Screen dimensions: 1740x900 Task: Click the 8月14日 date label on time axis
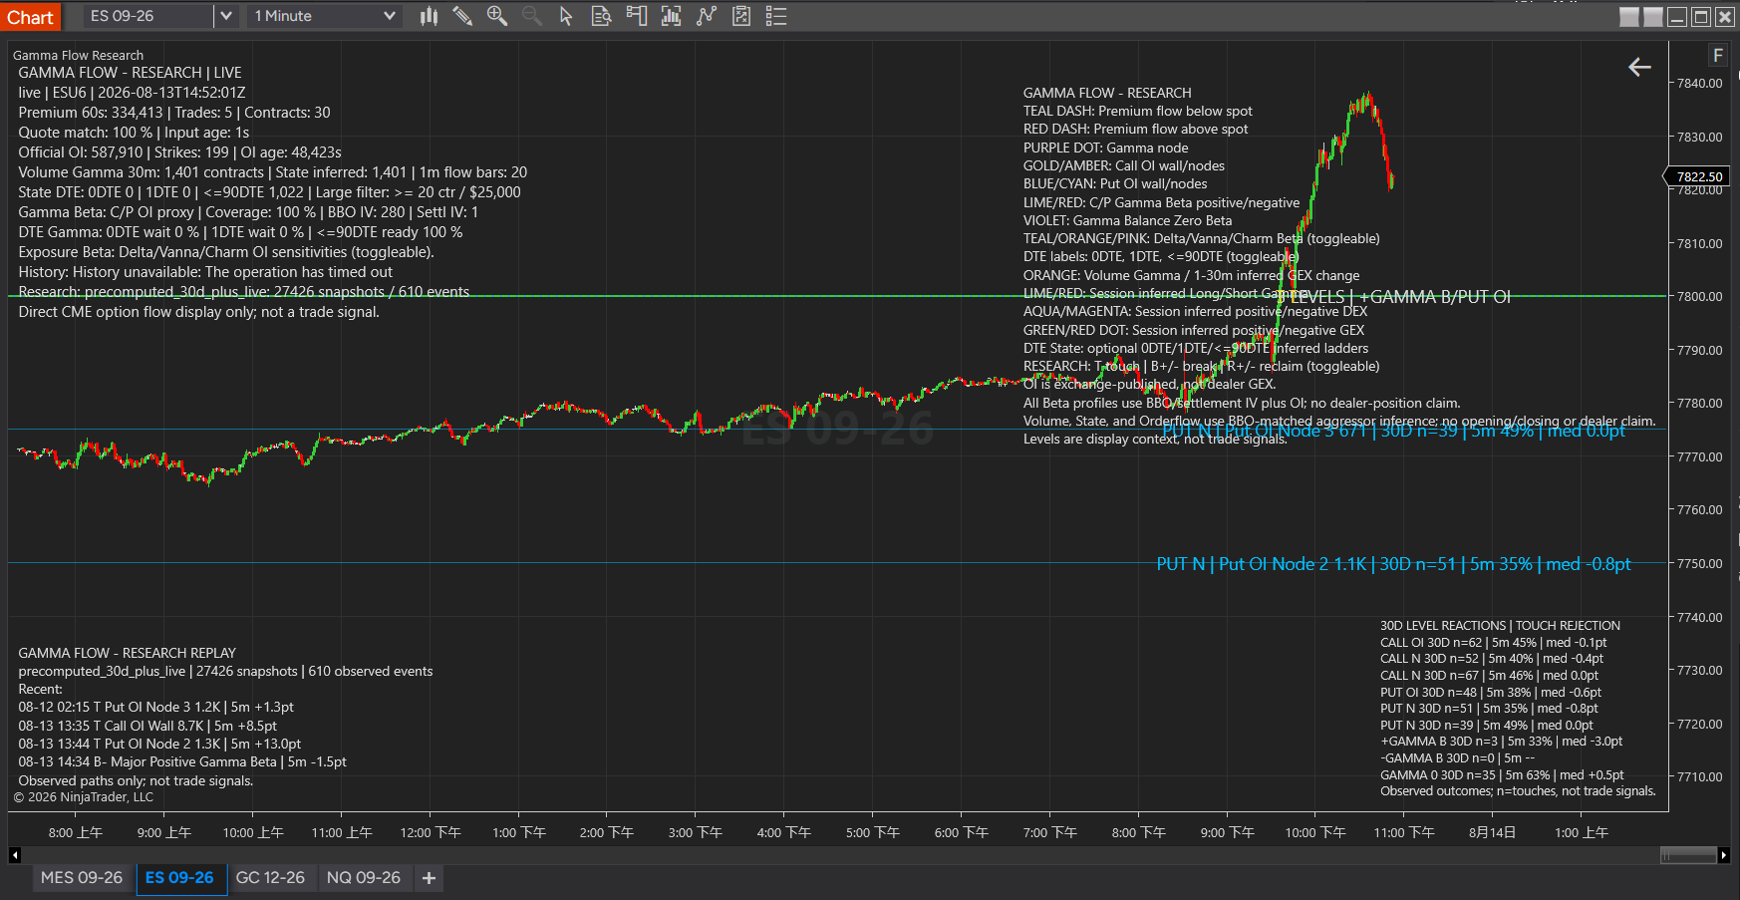(1492, 832)
